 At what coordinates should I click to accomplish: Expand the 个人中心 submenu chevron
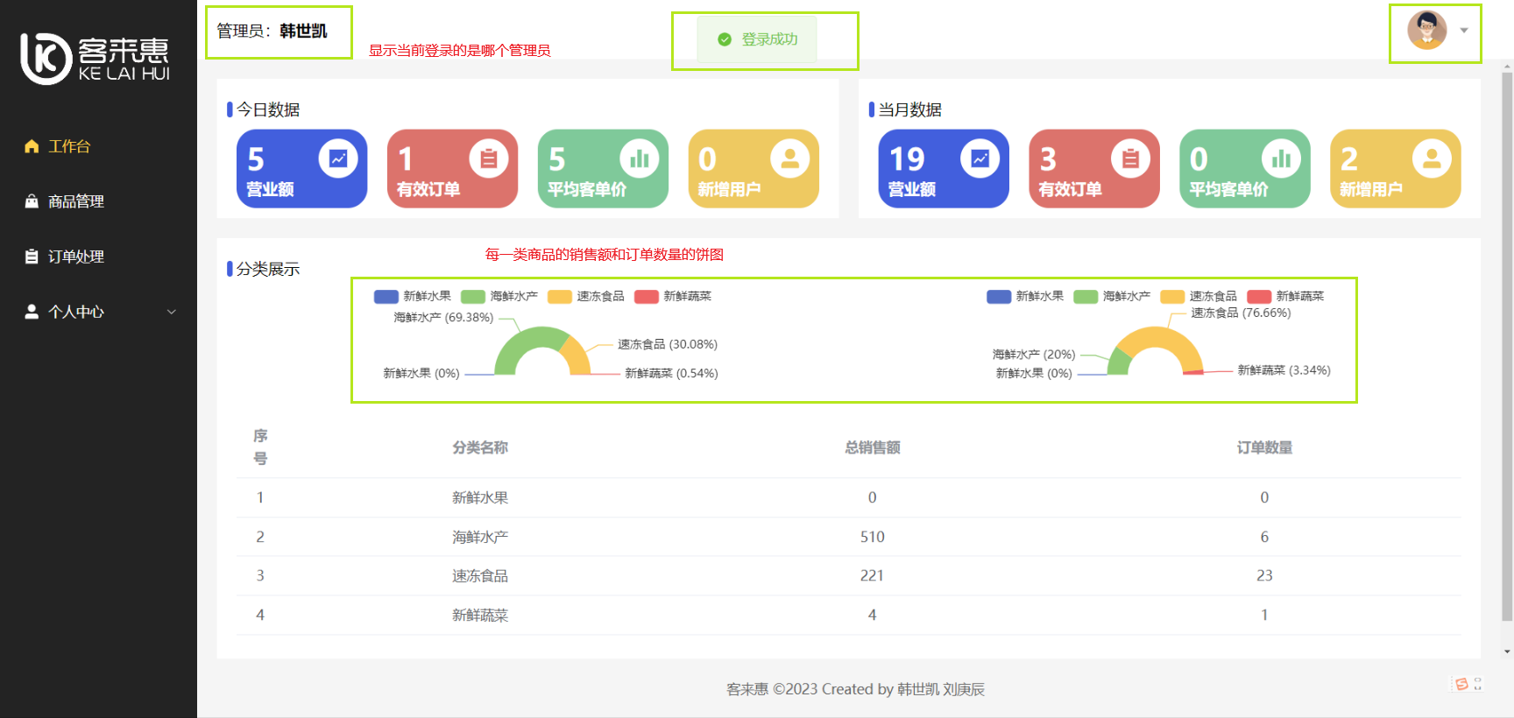(172, 312)
